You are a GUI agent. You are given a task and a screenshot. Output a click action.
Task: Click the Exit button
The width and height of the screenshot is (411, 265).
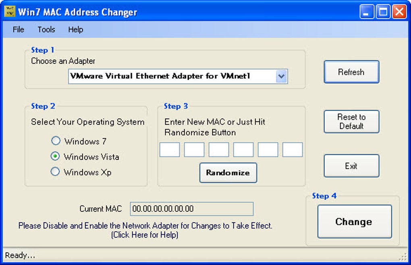351,166
